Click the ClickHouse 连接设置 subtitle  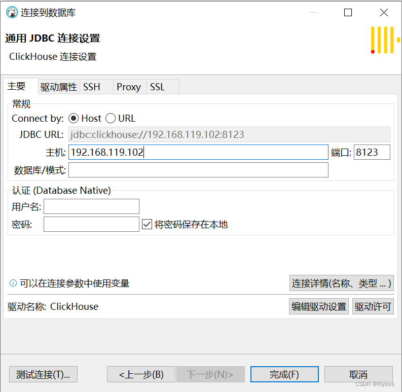pos(53,57)
